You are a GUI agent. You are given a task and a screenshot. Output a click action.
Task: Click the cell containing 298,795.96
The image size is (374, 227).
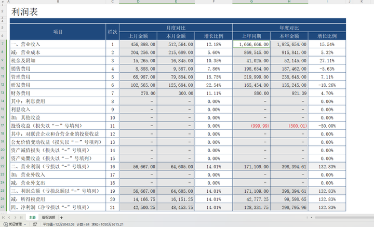tap(289, 207)
